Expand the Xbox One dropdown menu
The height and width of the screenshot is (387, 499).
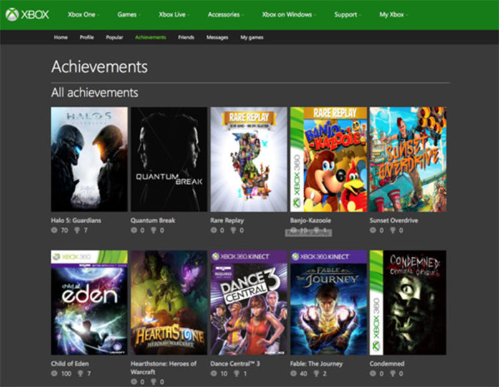coord(82,14)
